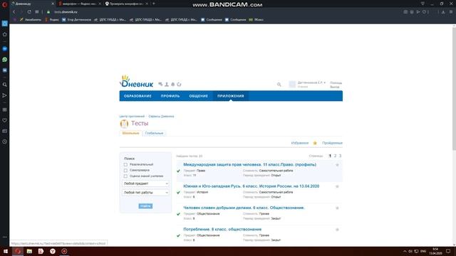Open the Opera downloads icon
Screen dimensions: 456x256
(x=443, y=12)
